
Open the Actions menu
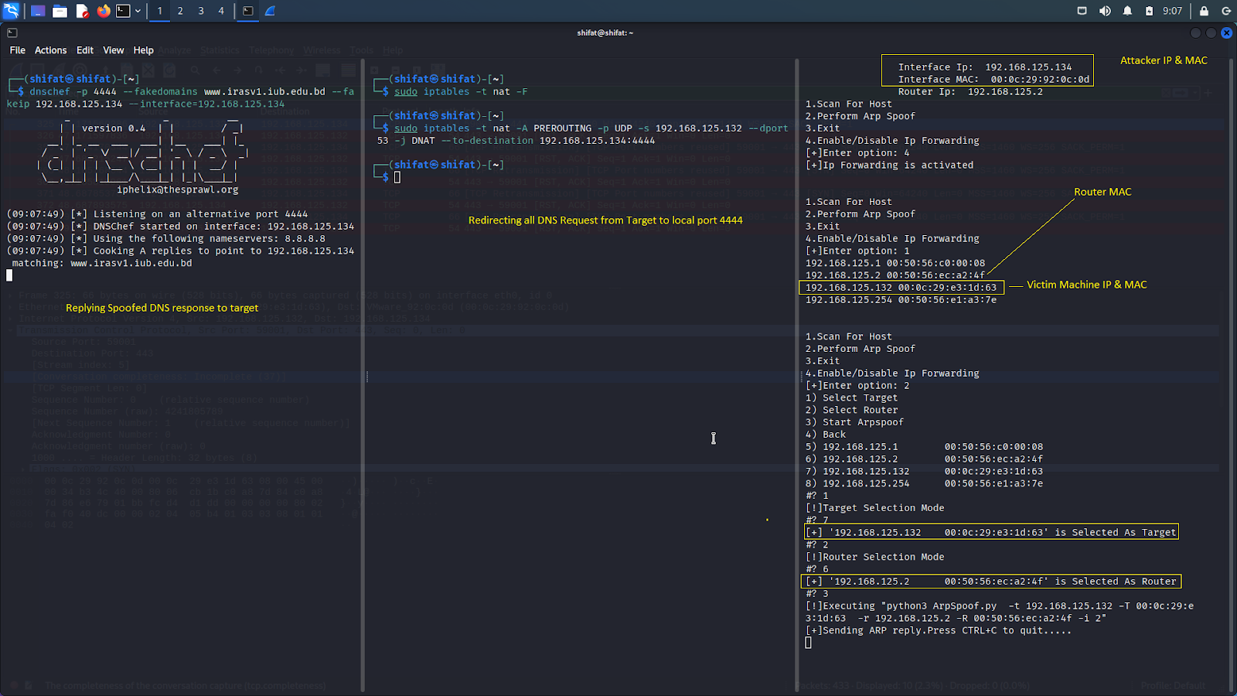pyautogui.click(x=50, y=49)
